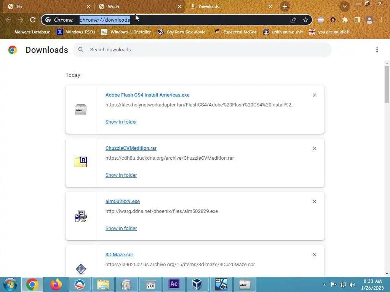The width and height of the screenshot is (390, 292).
Task: Click the ChuzzleCVMedition RAR archive icon
Action: [81, 162]
